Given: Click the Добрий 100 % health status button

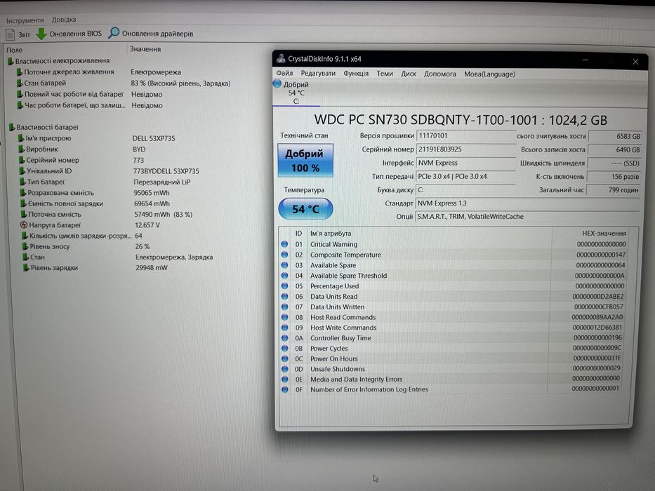Looking at the screenshot, I should pos(305,161).
